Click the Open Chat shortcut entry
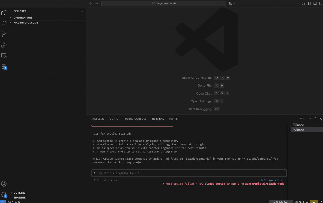 point(212,93)
